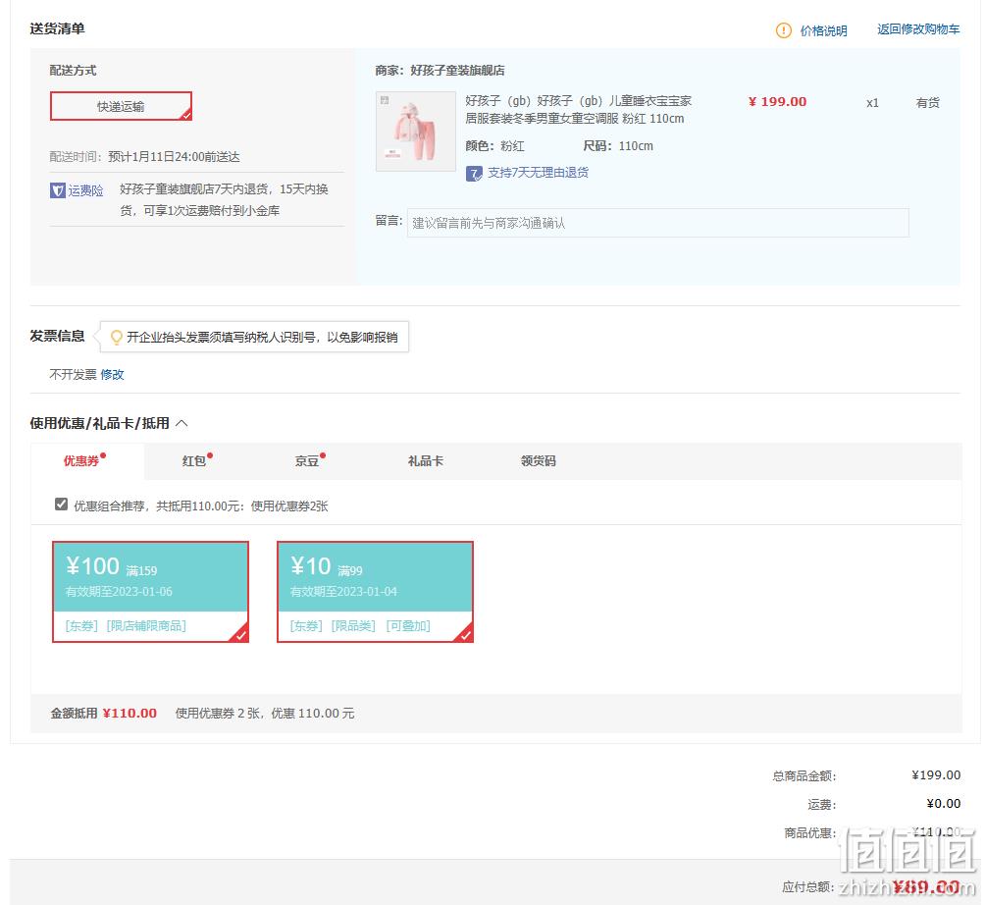
Task: Click 使用优惠券 2 张 summary text
Action: [x=265, y=714]
